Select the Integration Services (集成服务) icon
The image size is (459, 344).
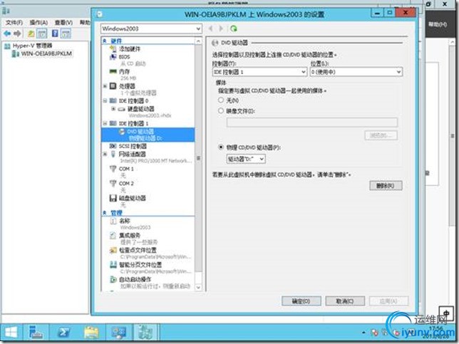pyautogui.click(x=113, y=235)
